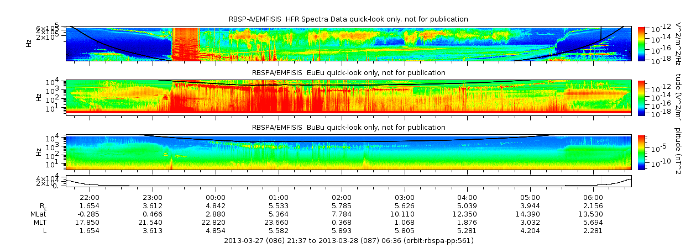Click the bottom line plot panel
Image resolution: width=691 pixels, height=248 pixels.
[x=348, y=181]
